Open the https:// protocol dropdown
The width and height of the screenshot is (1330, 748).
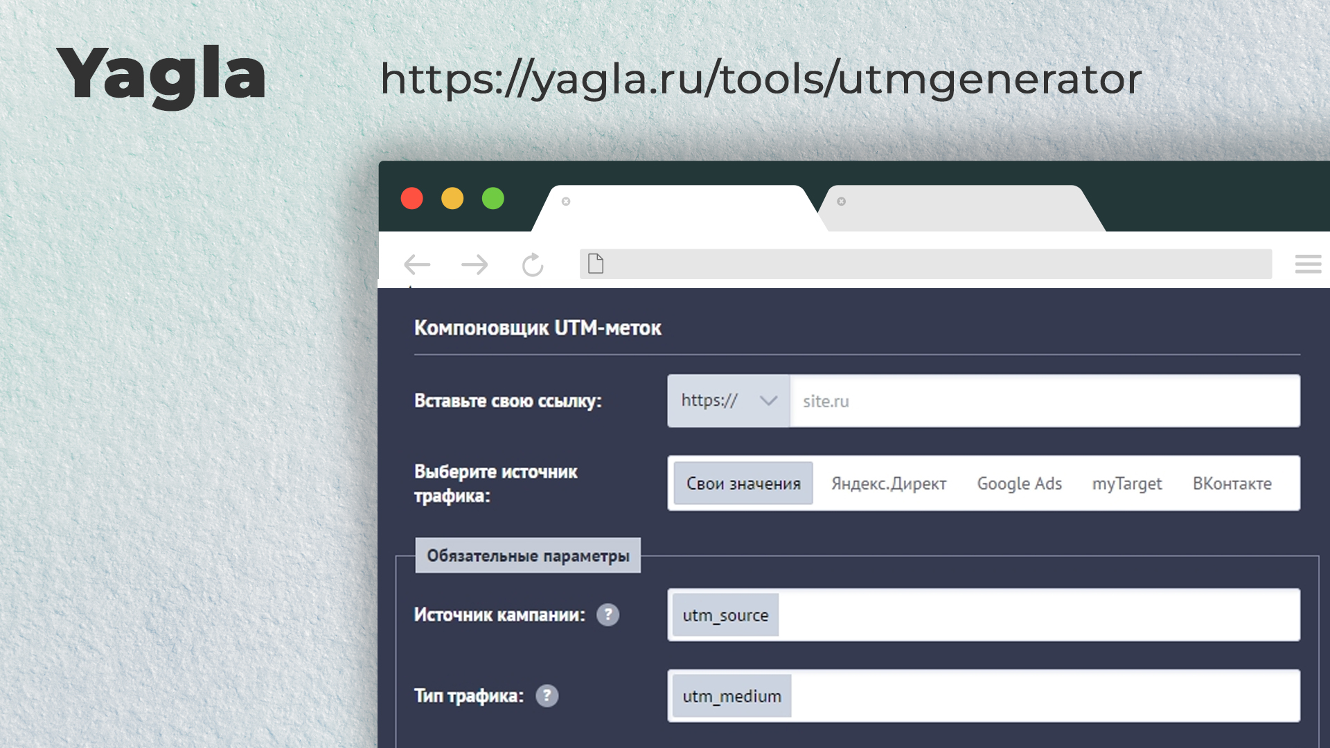[729, 400]
